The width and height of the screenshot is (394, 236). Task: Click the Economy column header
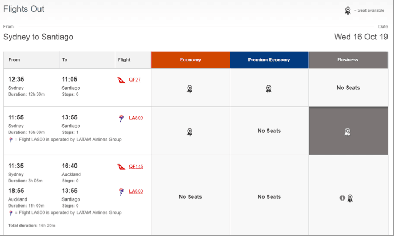point(190,60)
